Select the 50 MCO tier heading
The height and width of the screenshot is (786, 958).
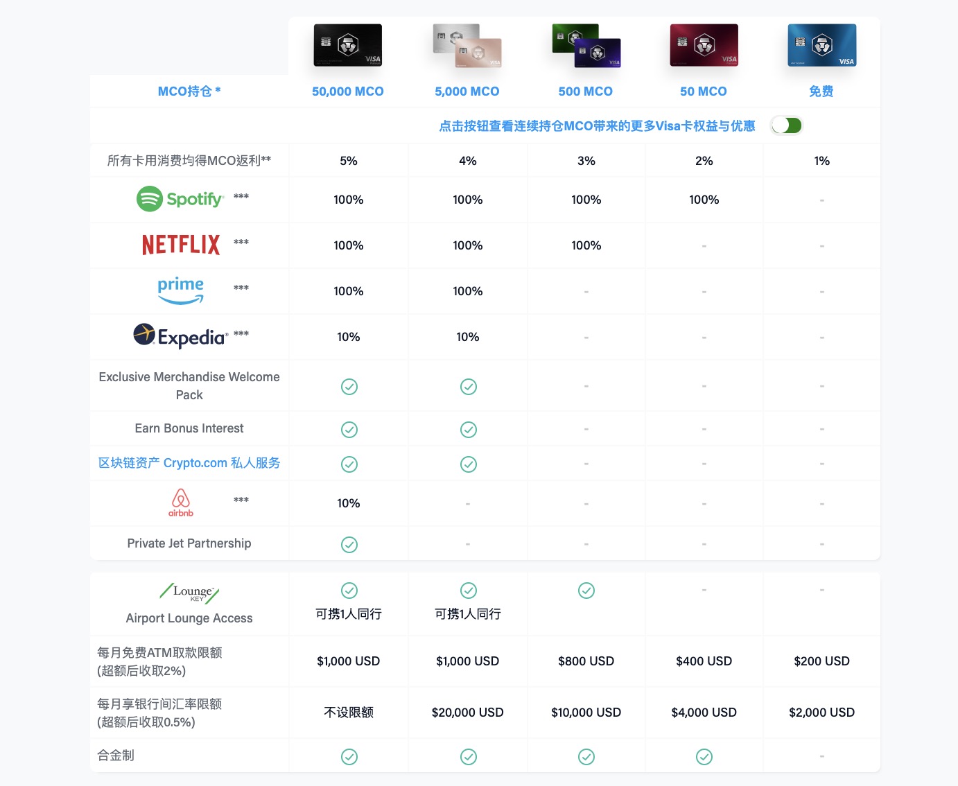[x=704, y=91]
